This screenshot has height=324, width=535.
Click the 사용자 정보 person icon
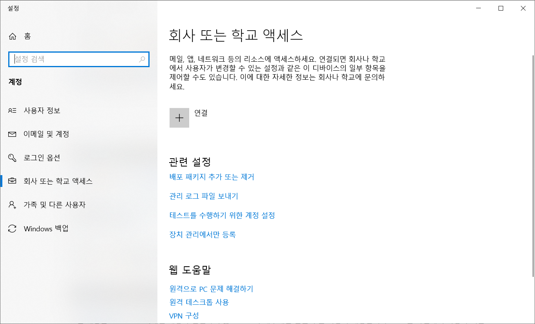[13, 111]
